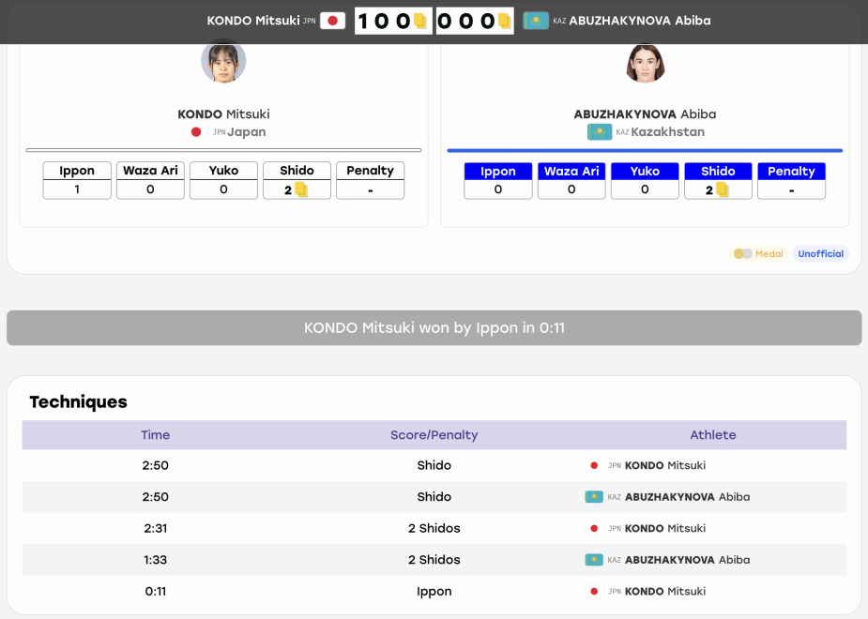
Task: Click Japan flag icon in top score bar
Action: pyautogui.click(x=333, y=21)
